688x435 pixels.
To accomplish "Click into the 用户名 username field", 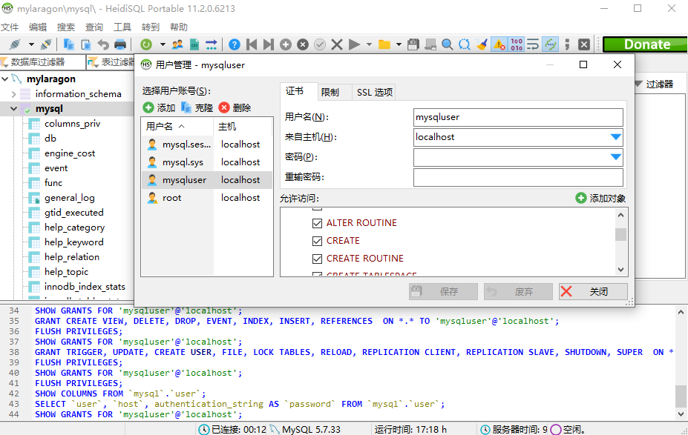I will pos(518,117).
